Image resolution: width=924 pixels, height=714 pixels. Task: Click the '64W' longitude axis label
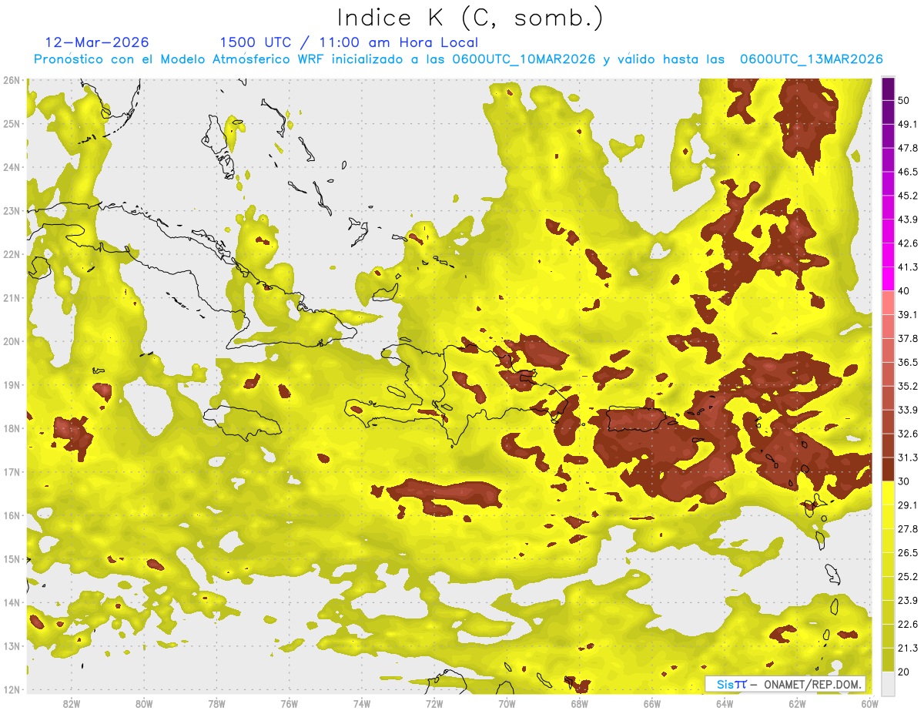(725, 703)
